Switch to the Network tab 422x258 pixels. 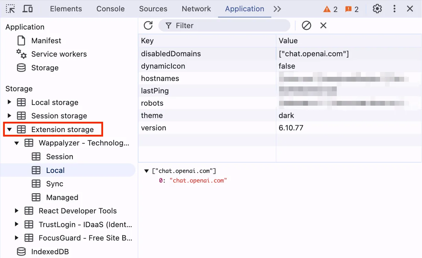(x=196, y=9)
